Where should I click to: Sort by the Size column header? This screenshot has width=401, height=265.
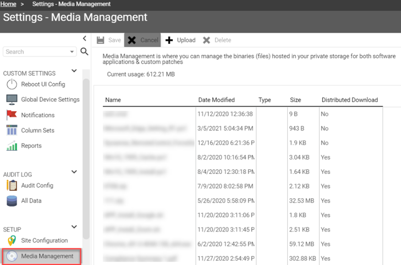[295, 100]
